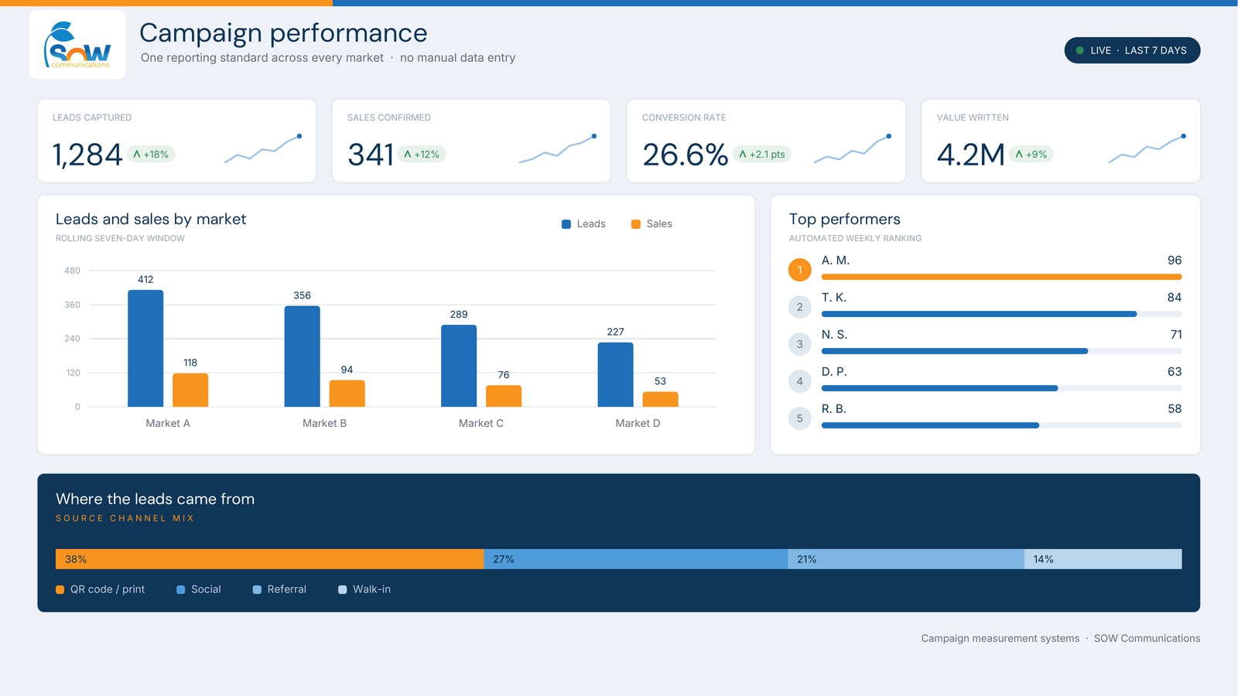Click Market C sales bar 76
1238x696 pixels.
pyautogui.click(x=504, y=396)
